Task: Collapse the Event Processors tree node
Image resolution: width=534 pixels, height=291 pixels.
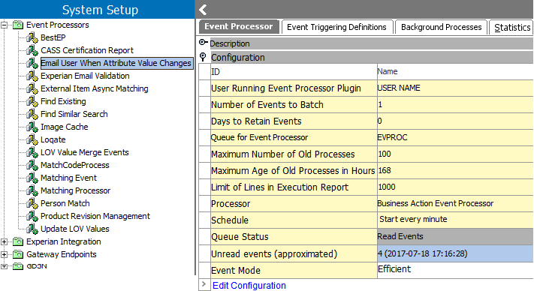Action: click(4, 25)
